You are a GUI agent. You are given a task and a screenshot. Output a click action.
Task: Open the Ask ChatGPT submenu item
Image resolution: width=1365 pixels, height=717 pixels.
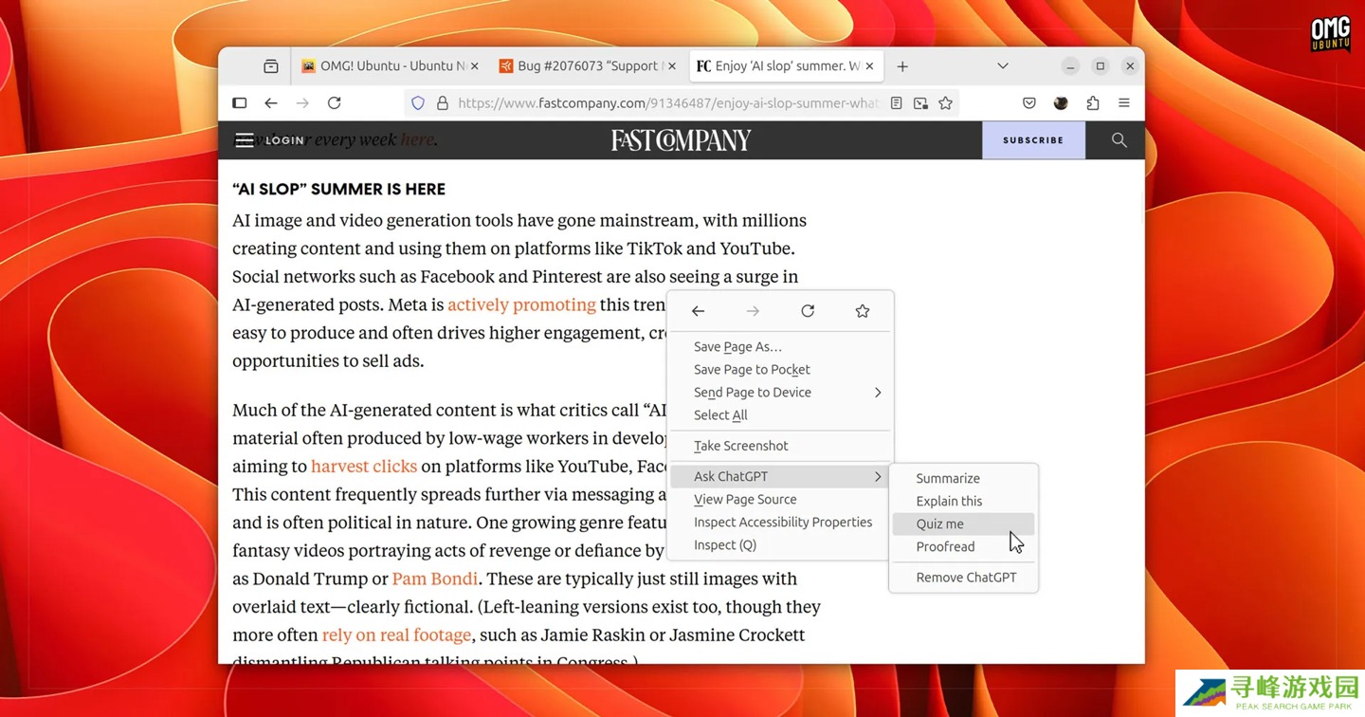tap(780, 476)
